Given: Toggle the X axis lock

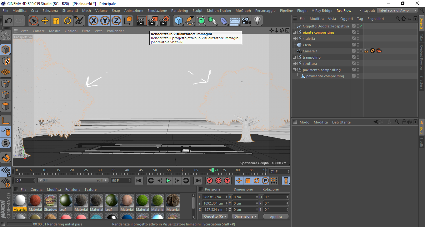Looking at the screenshot, I should 93,21.
